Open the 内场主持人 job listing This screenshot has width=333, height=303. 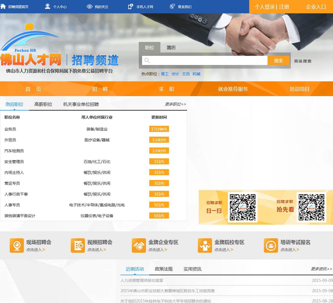[14, 172]
